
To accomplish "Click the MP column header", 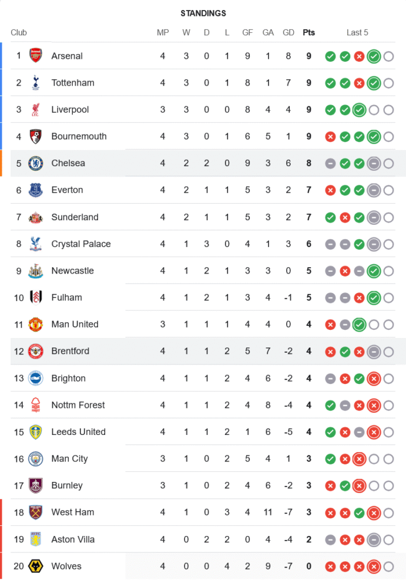I will pyautogui.click(x=163, y=32).
